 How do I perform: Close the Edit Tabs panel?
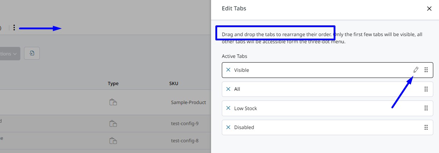(429, 9)
